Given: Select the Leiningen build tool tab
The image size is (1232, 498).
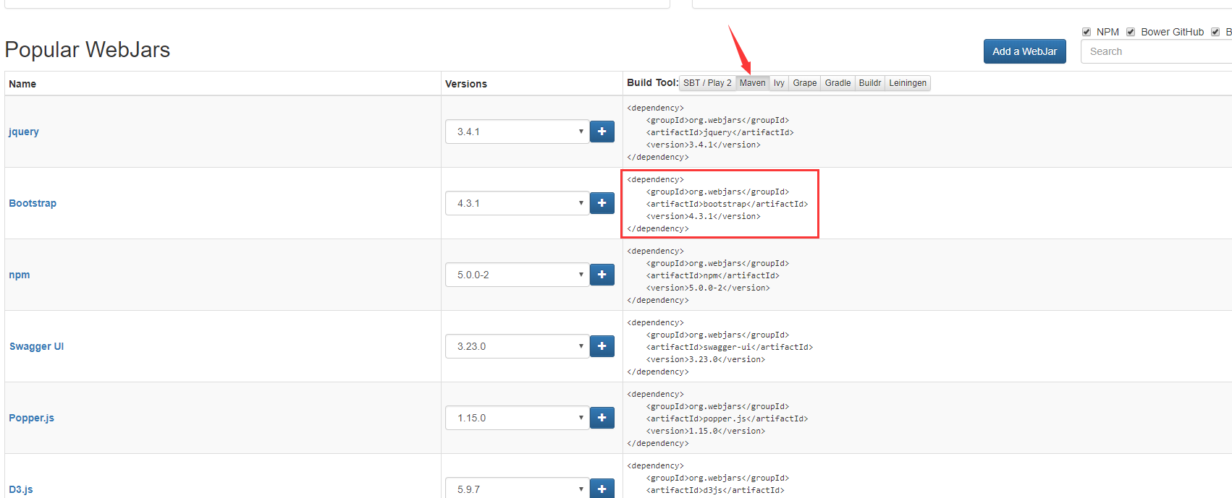Looking at the screenshot, I should [x=908, y=83].
